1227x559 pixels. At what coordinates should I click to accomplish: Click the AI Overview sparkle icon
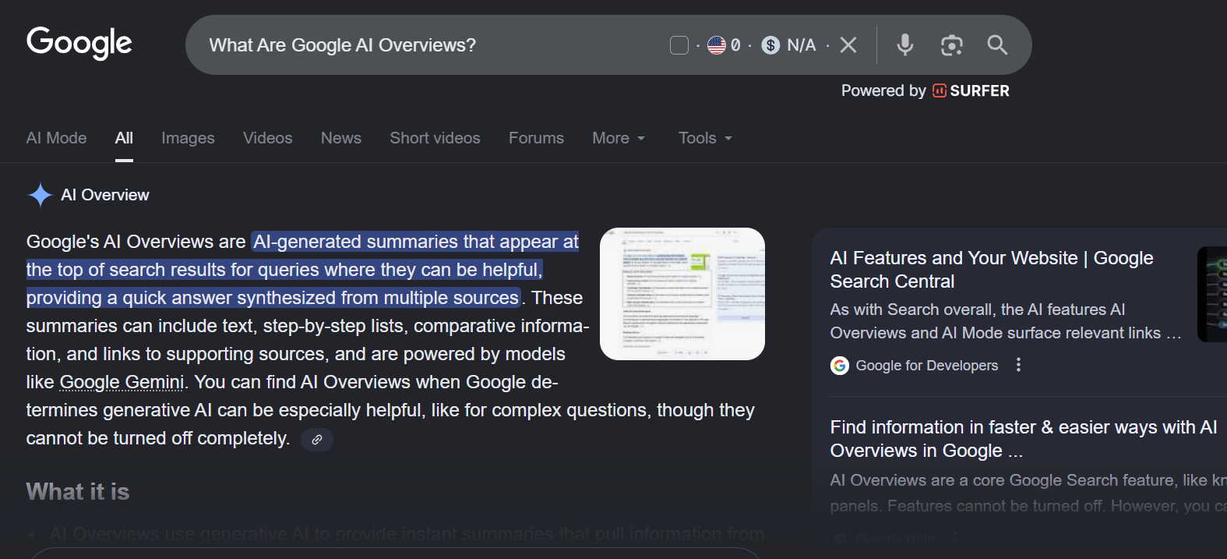40,195
